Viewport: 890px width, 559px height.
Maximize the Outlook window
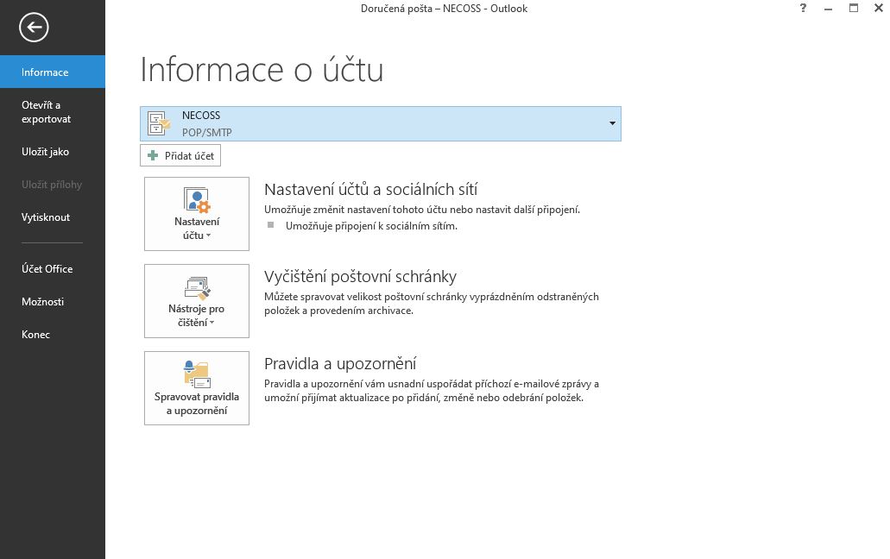click(x=853, y=8)
